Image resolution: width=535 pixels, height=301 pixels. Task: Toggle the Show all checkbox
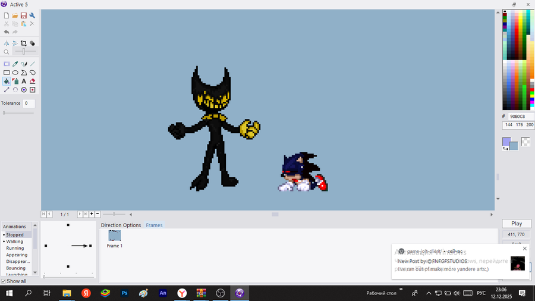4,281
